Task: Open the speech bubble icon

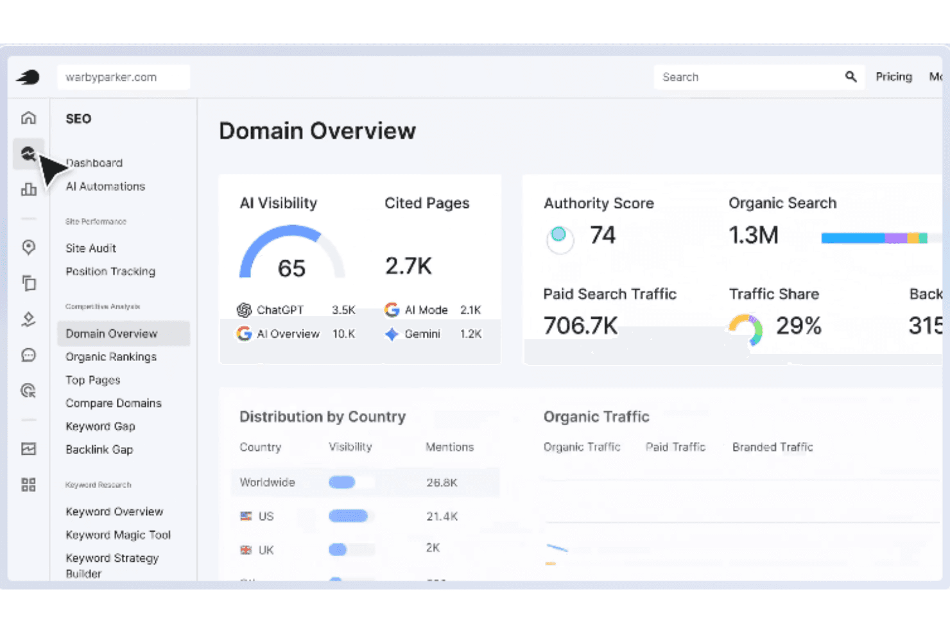Action: (28, 355)
